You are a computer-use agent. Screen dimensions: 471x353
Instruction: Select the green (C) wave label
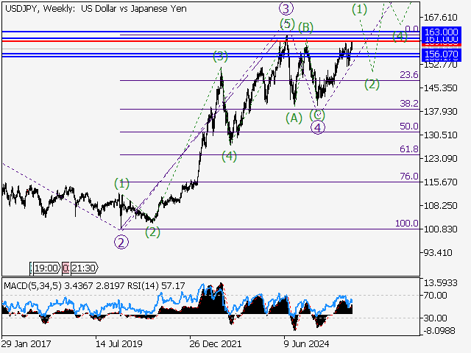pyautogui.click(x=318, y=115)
